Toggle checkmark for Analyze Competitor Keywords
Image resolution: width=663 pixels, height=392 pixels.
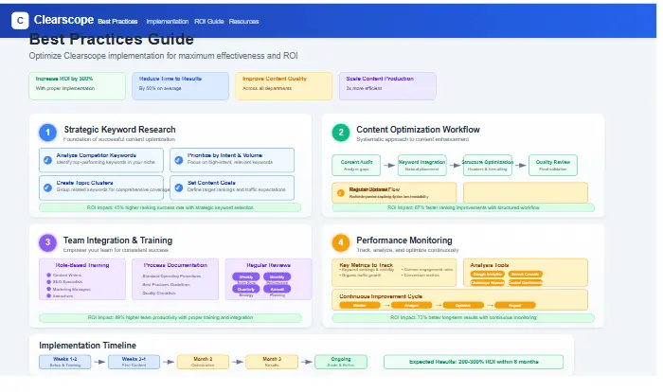tap(47, 160)
